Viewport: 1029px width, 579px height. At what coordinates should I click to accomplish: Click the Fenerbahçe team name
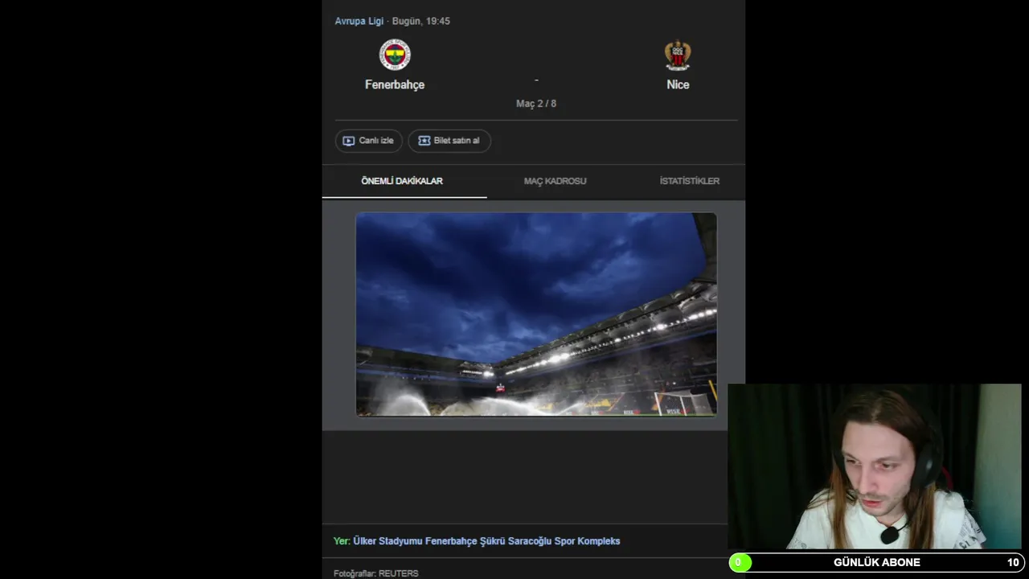click(x=395, y=84)
